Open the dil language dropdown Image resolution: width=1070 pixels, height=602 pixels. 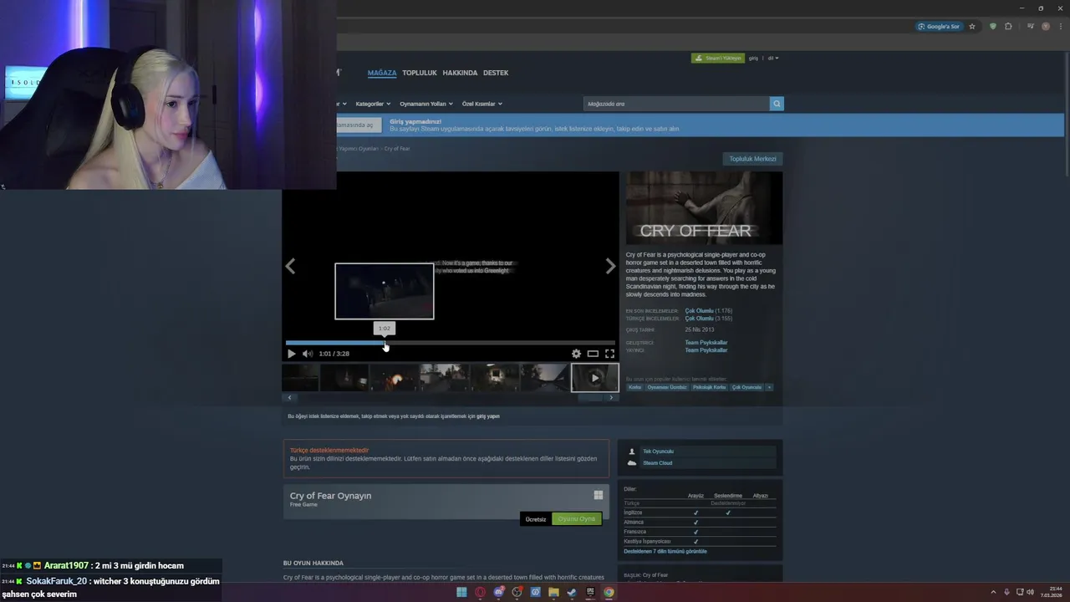click(x=773, y=59)
